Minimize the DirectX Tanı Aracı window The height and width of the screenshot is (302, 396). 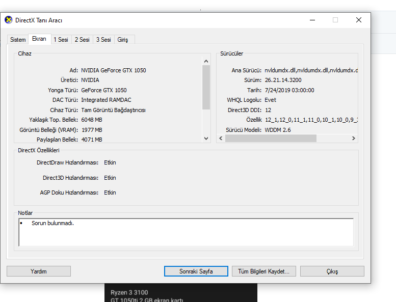point(312,20)
